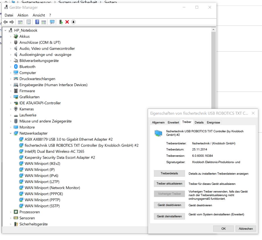Click the black down-arrow circle toolbar icon
Image resolution: width=262 pixels, height=240 pixels.
(73, 22)
